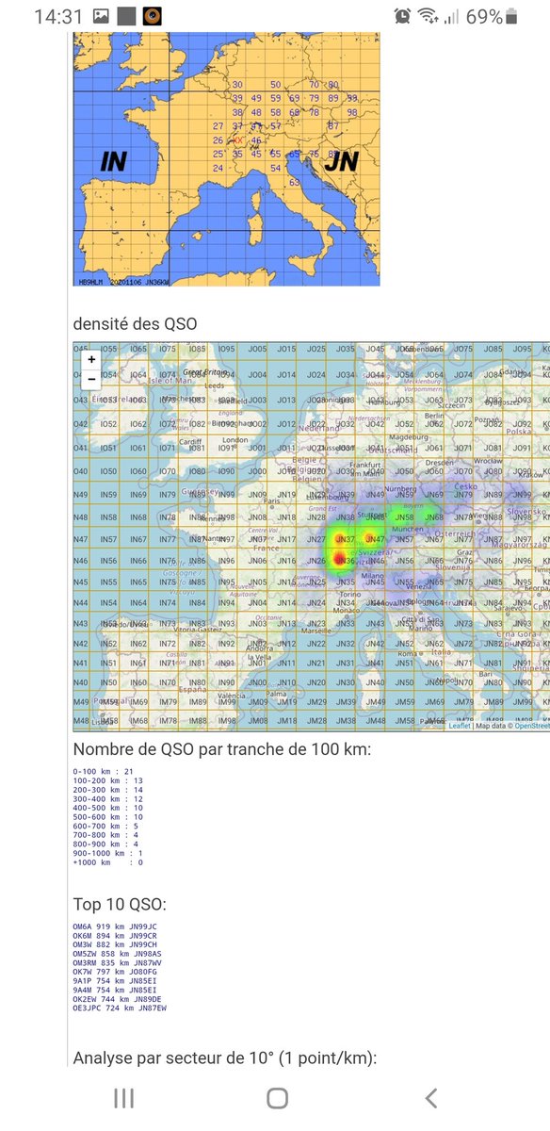Tap the Wi-Fi status icon
Image resolution: width=550 pixels, height=1131 pixels.
(429, 16)
